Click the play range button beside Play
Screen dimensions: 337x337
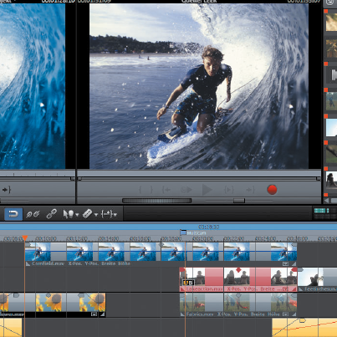coord(186,190)
